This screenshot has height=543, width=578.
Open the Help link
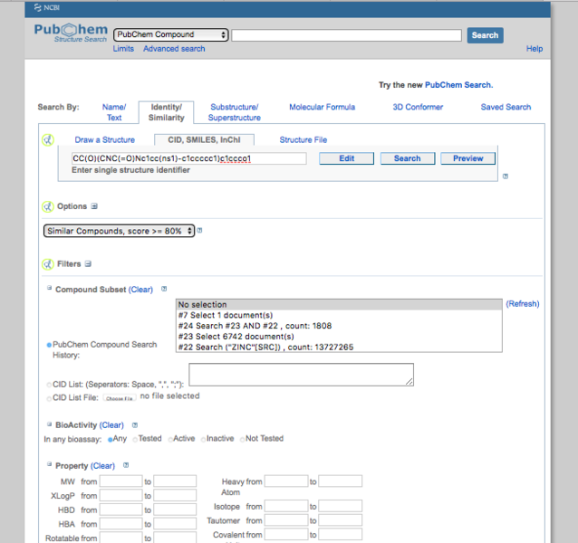pyautogui.click(x=535, y=49)
